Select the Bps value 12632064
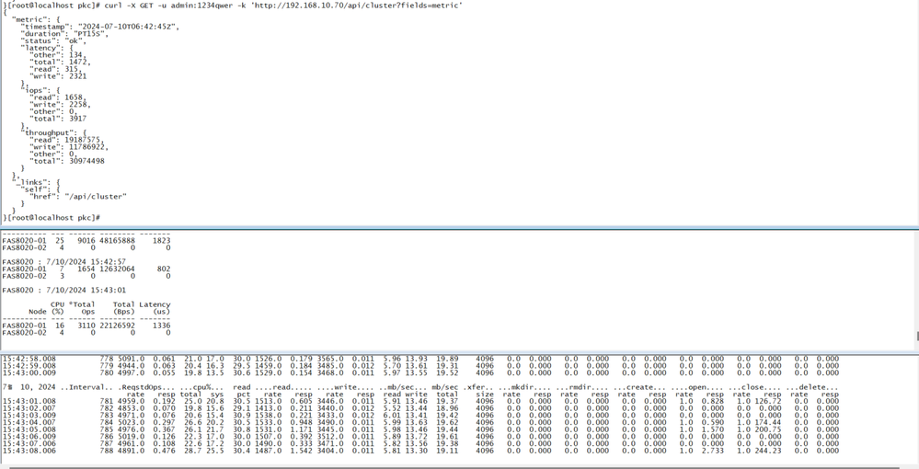The image size is (919, 469). point(118,269)
